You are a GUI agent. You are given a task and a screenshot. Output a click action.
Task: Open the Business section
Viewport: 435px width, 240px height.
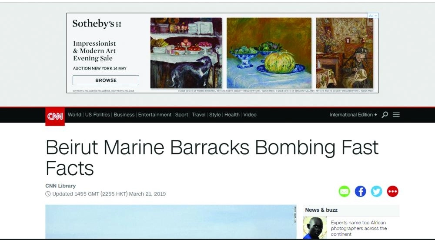point(124,115)
